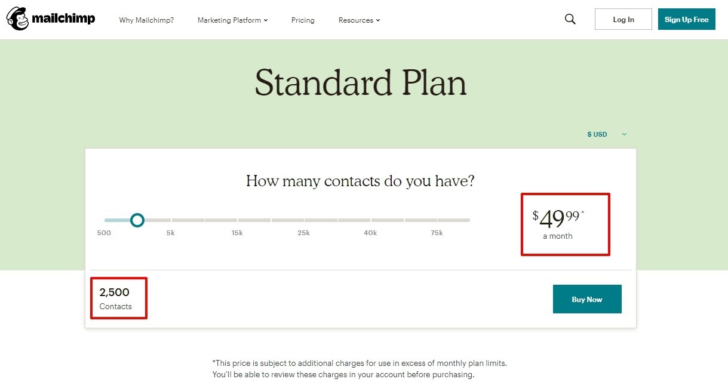The height and width of the screenshot is (388, 728).
Task: Set the slider to the 75k mark
Action: [437, 220]
